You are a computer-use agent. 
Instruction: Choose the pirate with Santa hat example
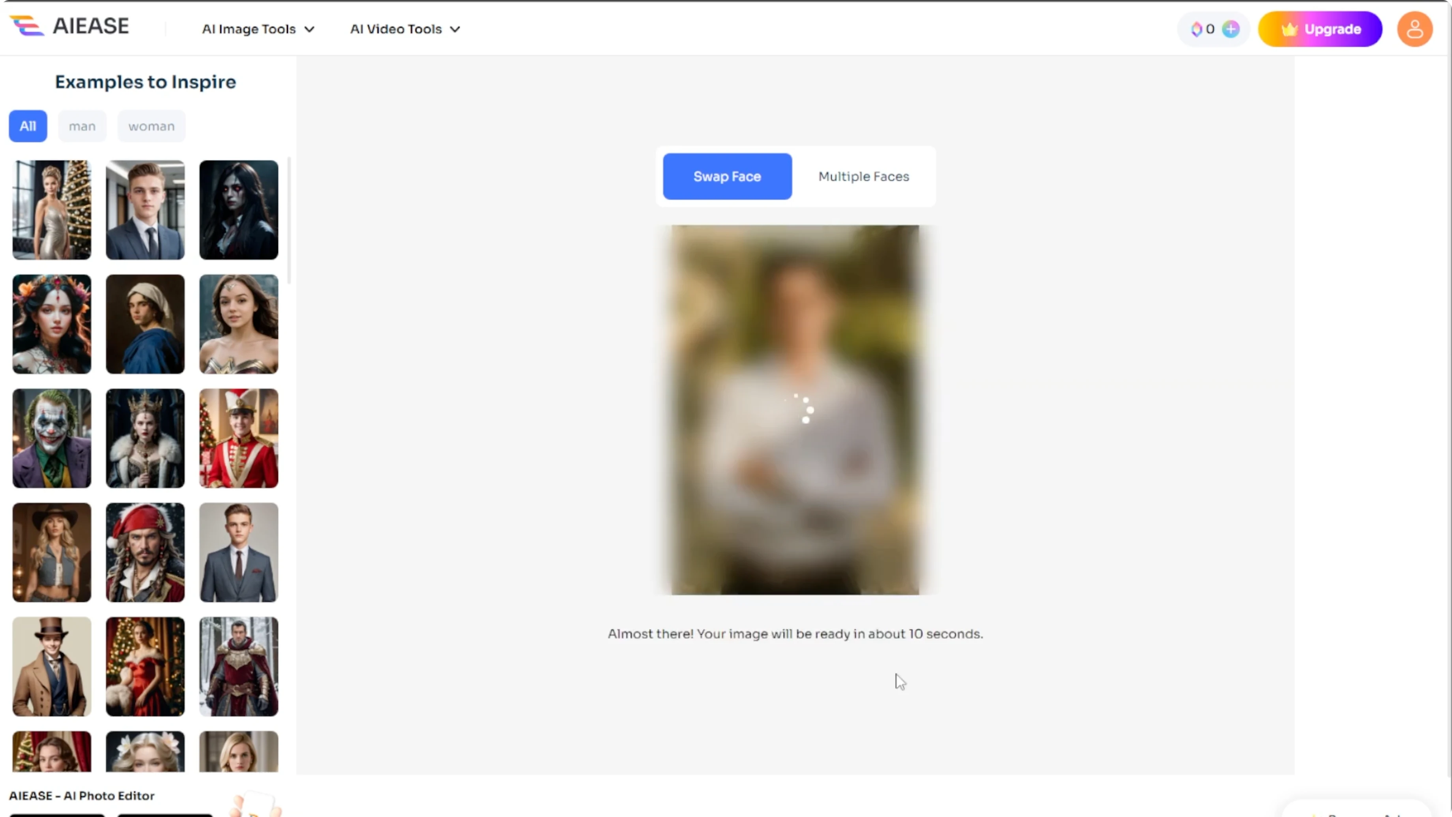tap(146, 553)
